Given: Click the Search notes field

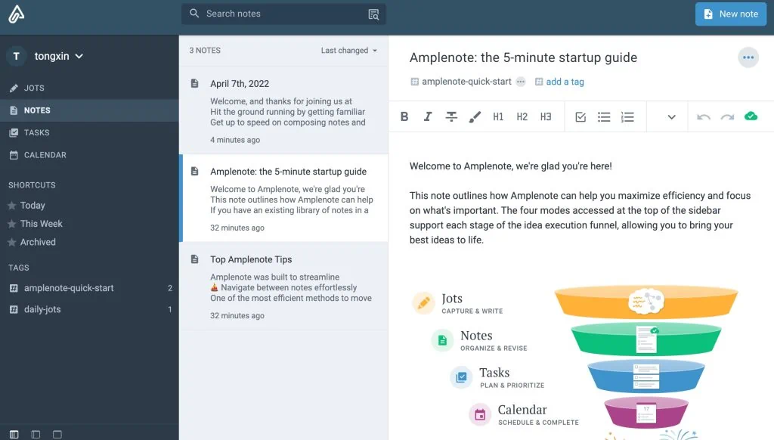Looking at the screenshot, I should (283, 14).
